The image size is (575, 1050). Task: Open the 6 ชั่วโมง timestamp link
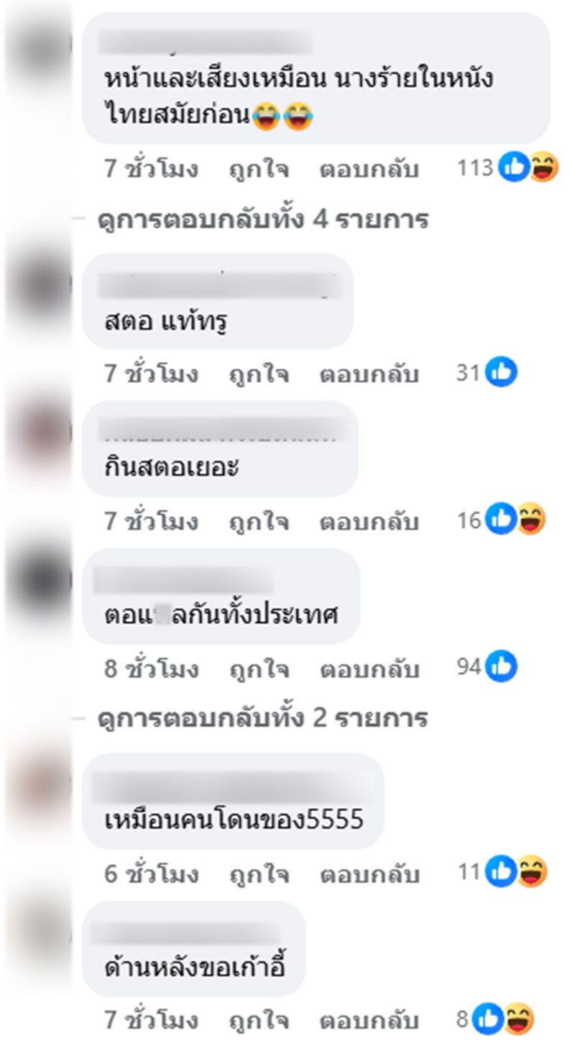click(151, 874)
